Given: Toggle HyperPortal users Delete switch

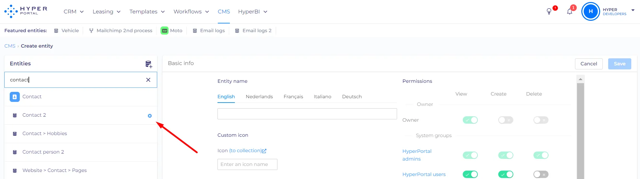Looking at the screenshot, I should pos(541,174).
